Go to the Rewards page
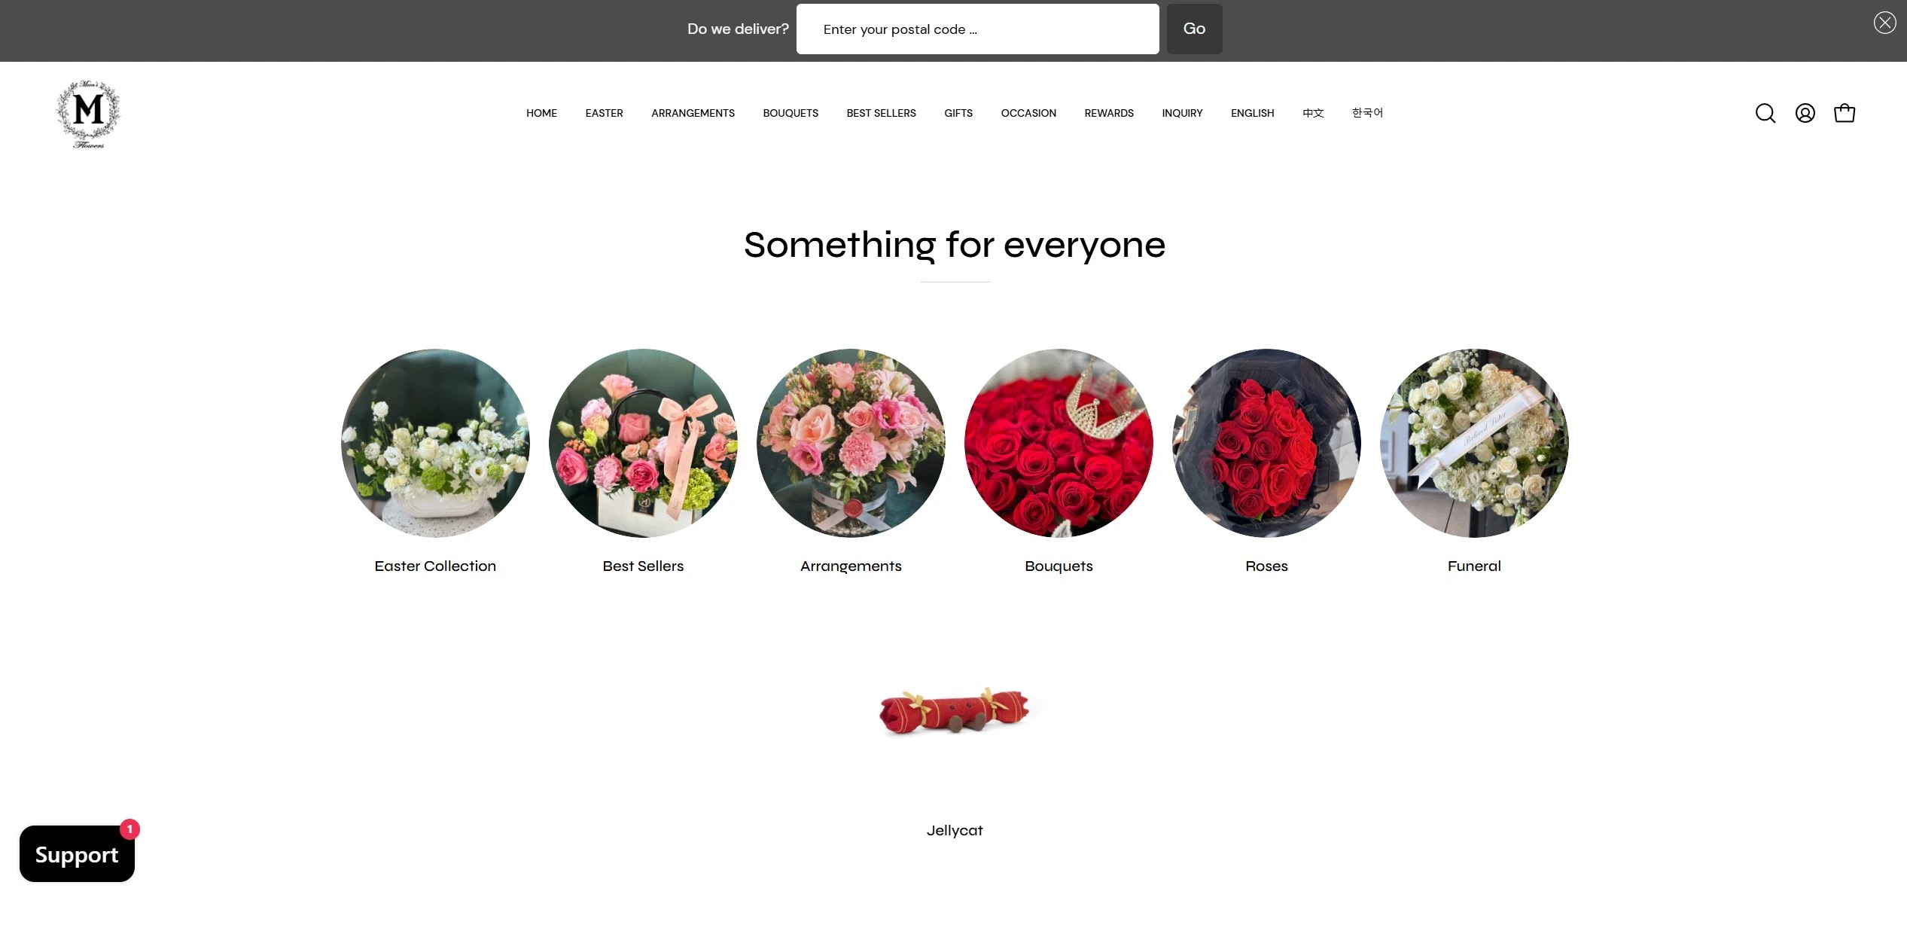This screenshot has height=934, width=1907. click(1109, 113)
